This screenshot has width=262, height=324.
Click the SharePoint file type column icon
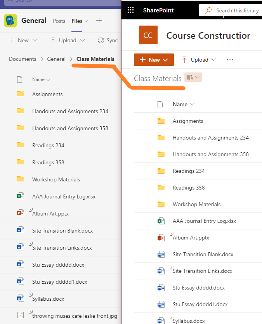click(160, 104)
